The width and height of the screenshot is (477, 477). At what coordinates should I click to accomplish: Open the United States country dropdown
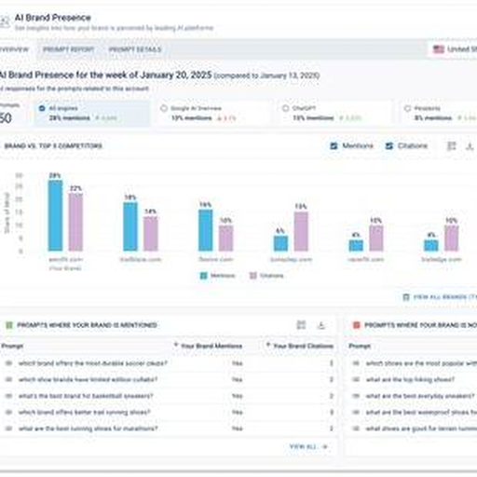click(x=454, y=49)
